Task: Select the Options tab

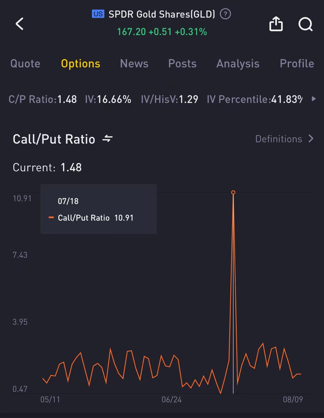Action: [80, 63]
